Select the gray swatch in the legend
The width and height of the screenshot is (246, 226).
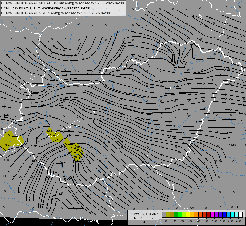tap(164, 215)
